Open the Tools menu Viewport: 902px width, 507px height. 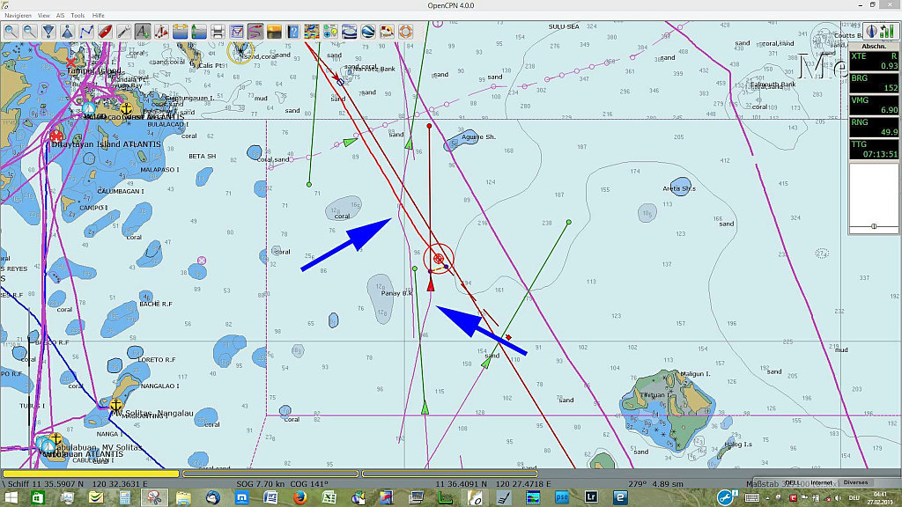[78, 16]
